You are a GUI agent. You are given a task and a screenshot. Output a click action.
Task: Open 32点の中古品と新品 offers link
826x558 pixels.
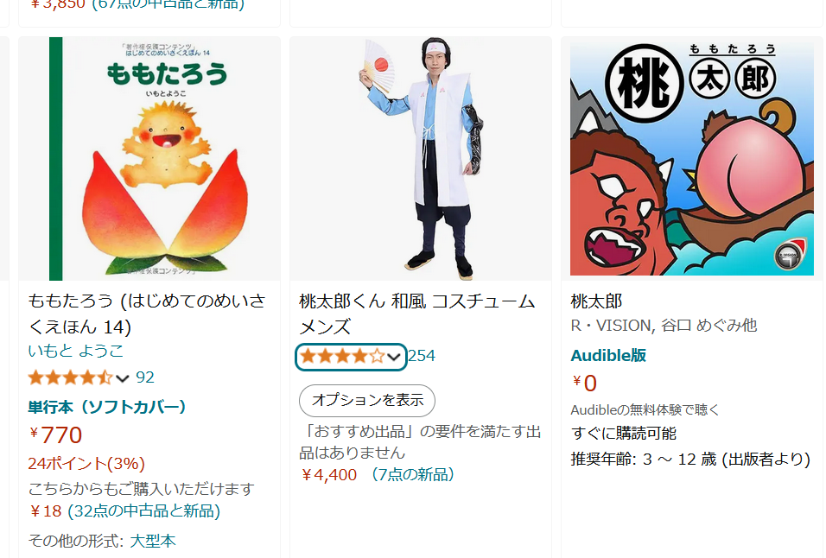click(x=144, y=510)
